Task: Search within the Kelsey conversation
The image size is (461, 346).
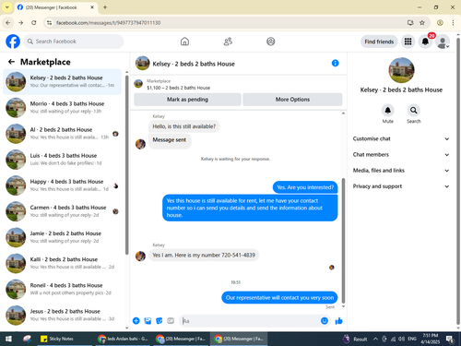Action: click(x=414, y=111)
